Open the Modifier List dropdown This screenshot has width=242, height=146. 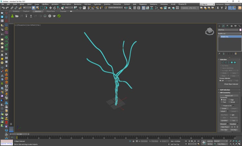pos(229,34)
